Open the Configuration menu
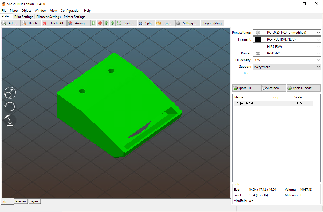The image size is (323, 212). pyautogui.click(x=70, y=11)
